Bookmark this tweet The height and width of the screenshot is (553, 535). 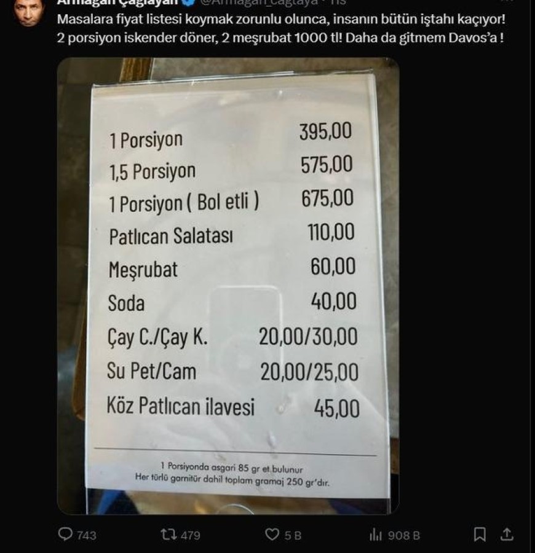pos(481,535)
